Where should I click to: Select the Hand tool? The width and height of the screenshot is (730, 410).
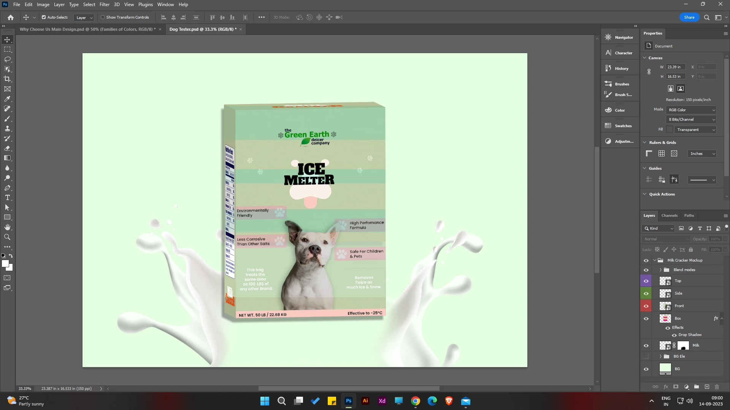7,227
